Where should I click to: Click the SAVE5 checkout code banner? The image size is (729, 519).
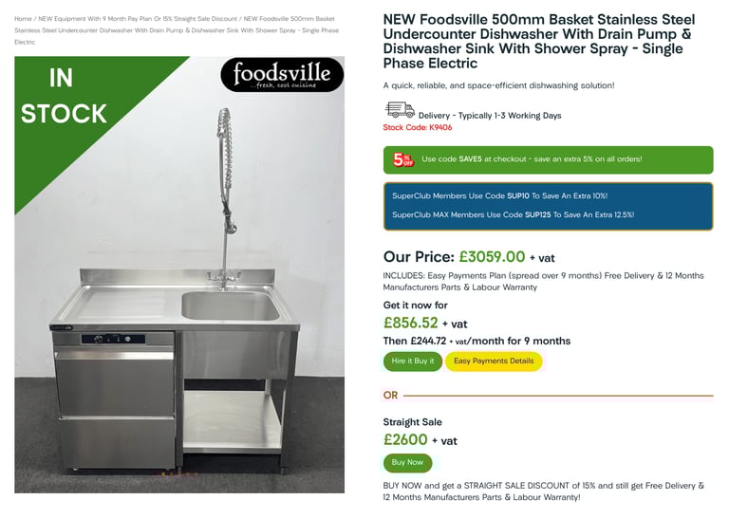tap(548, 159)
